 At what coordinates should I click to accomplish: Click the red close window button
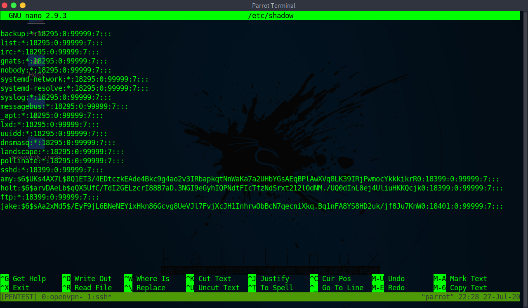[5, 5]
